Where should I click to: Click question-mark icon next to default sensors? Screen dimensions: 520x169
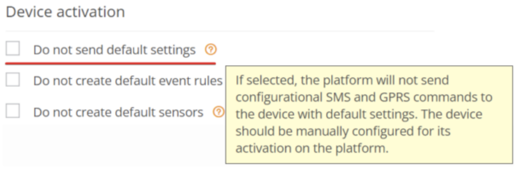tap(219, 112)
